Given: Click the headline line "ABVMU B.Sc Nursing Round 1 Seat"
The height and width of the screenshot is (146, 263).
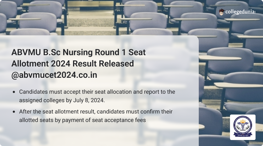Looking at the screenshot, I should pos(78,52).
